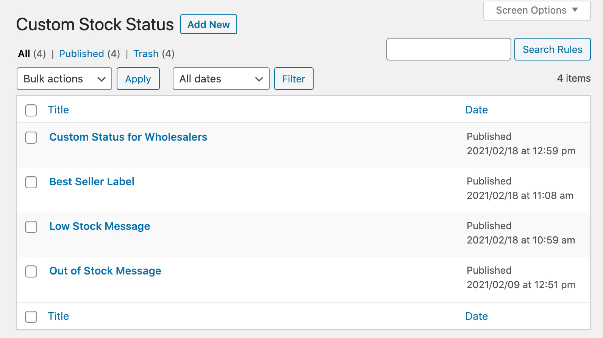The image size is (603, 338).
Task: Open the Bulk actions dropdown
Action: 64,79
